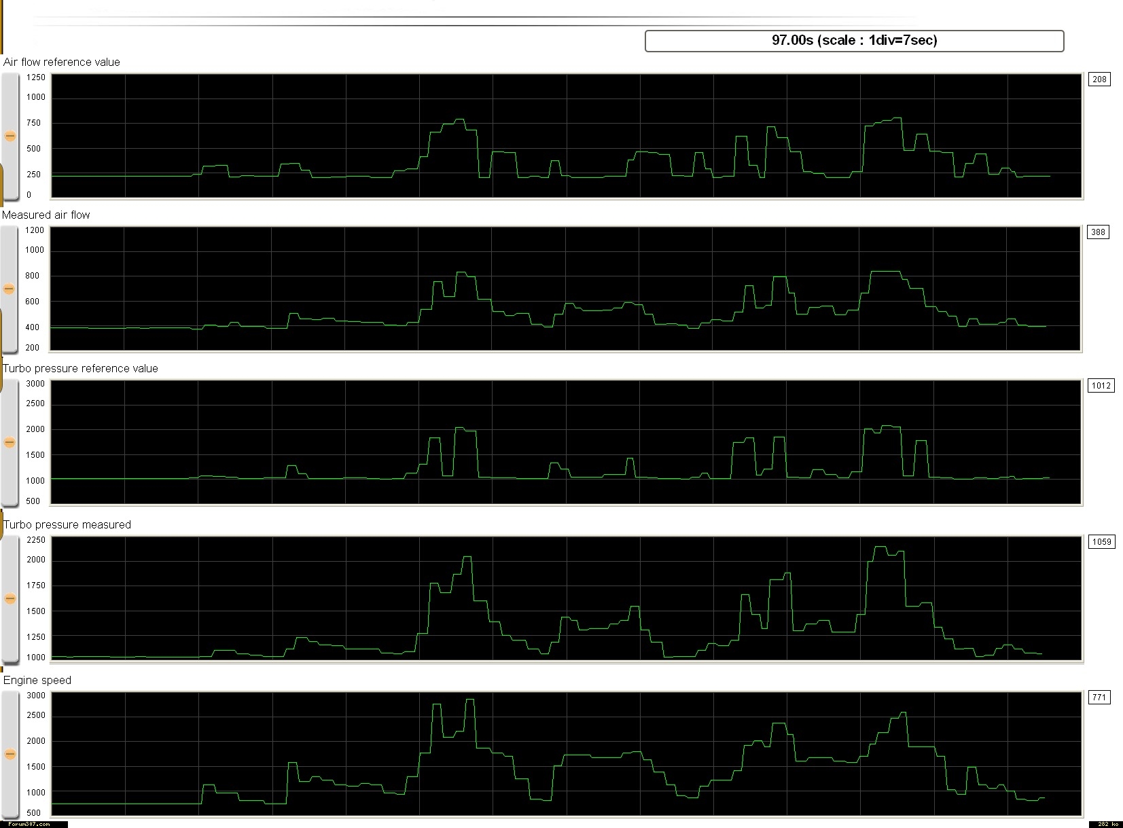Click the Measured air flow graph title
Viewport: 1123px width, 828px height.
[x=46, y=215]
